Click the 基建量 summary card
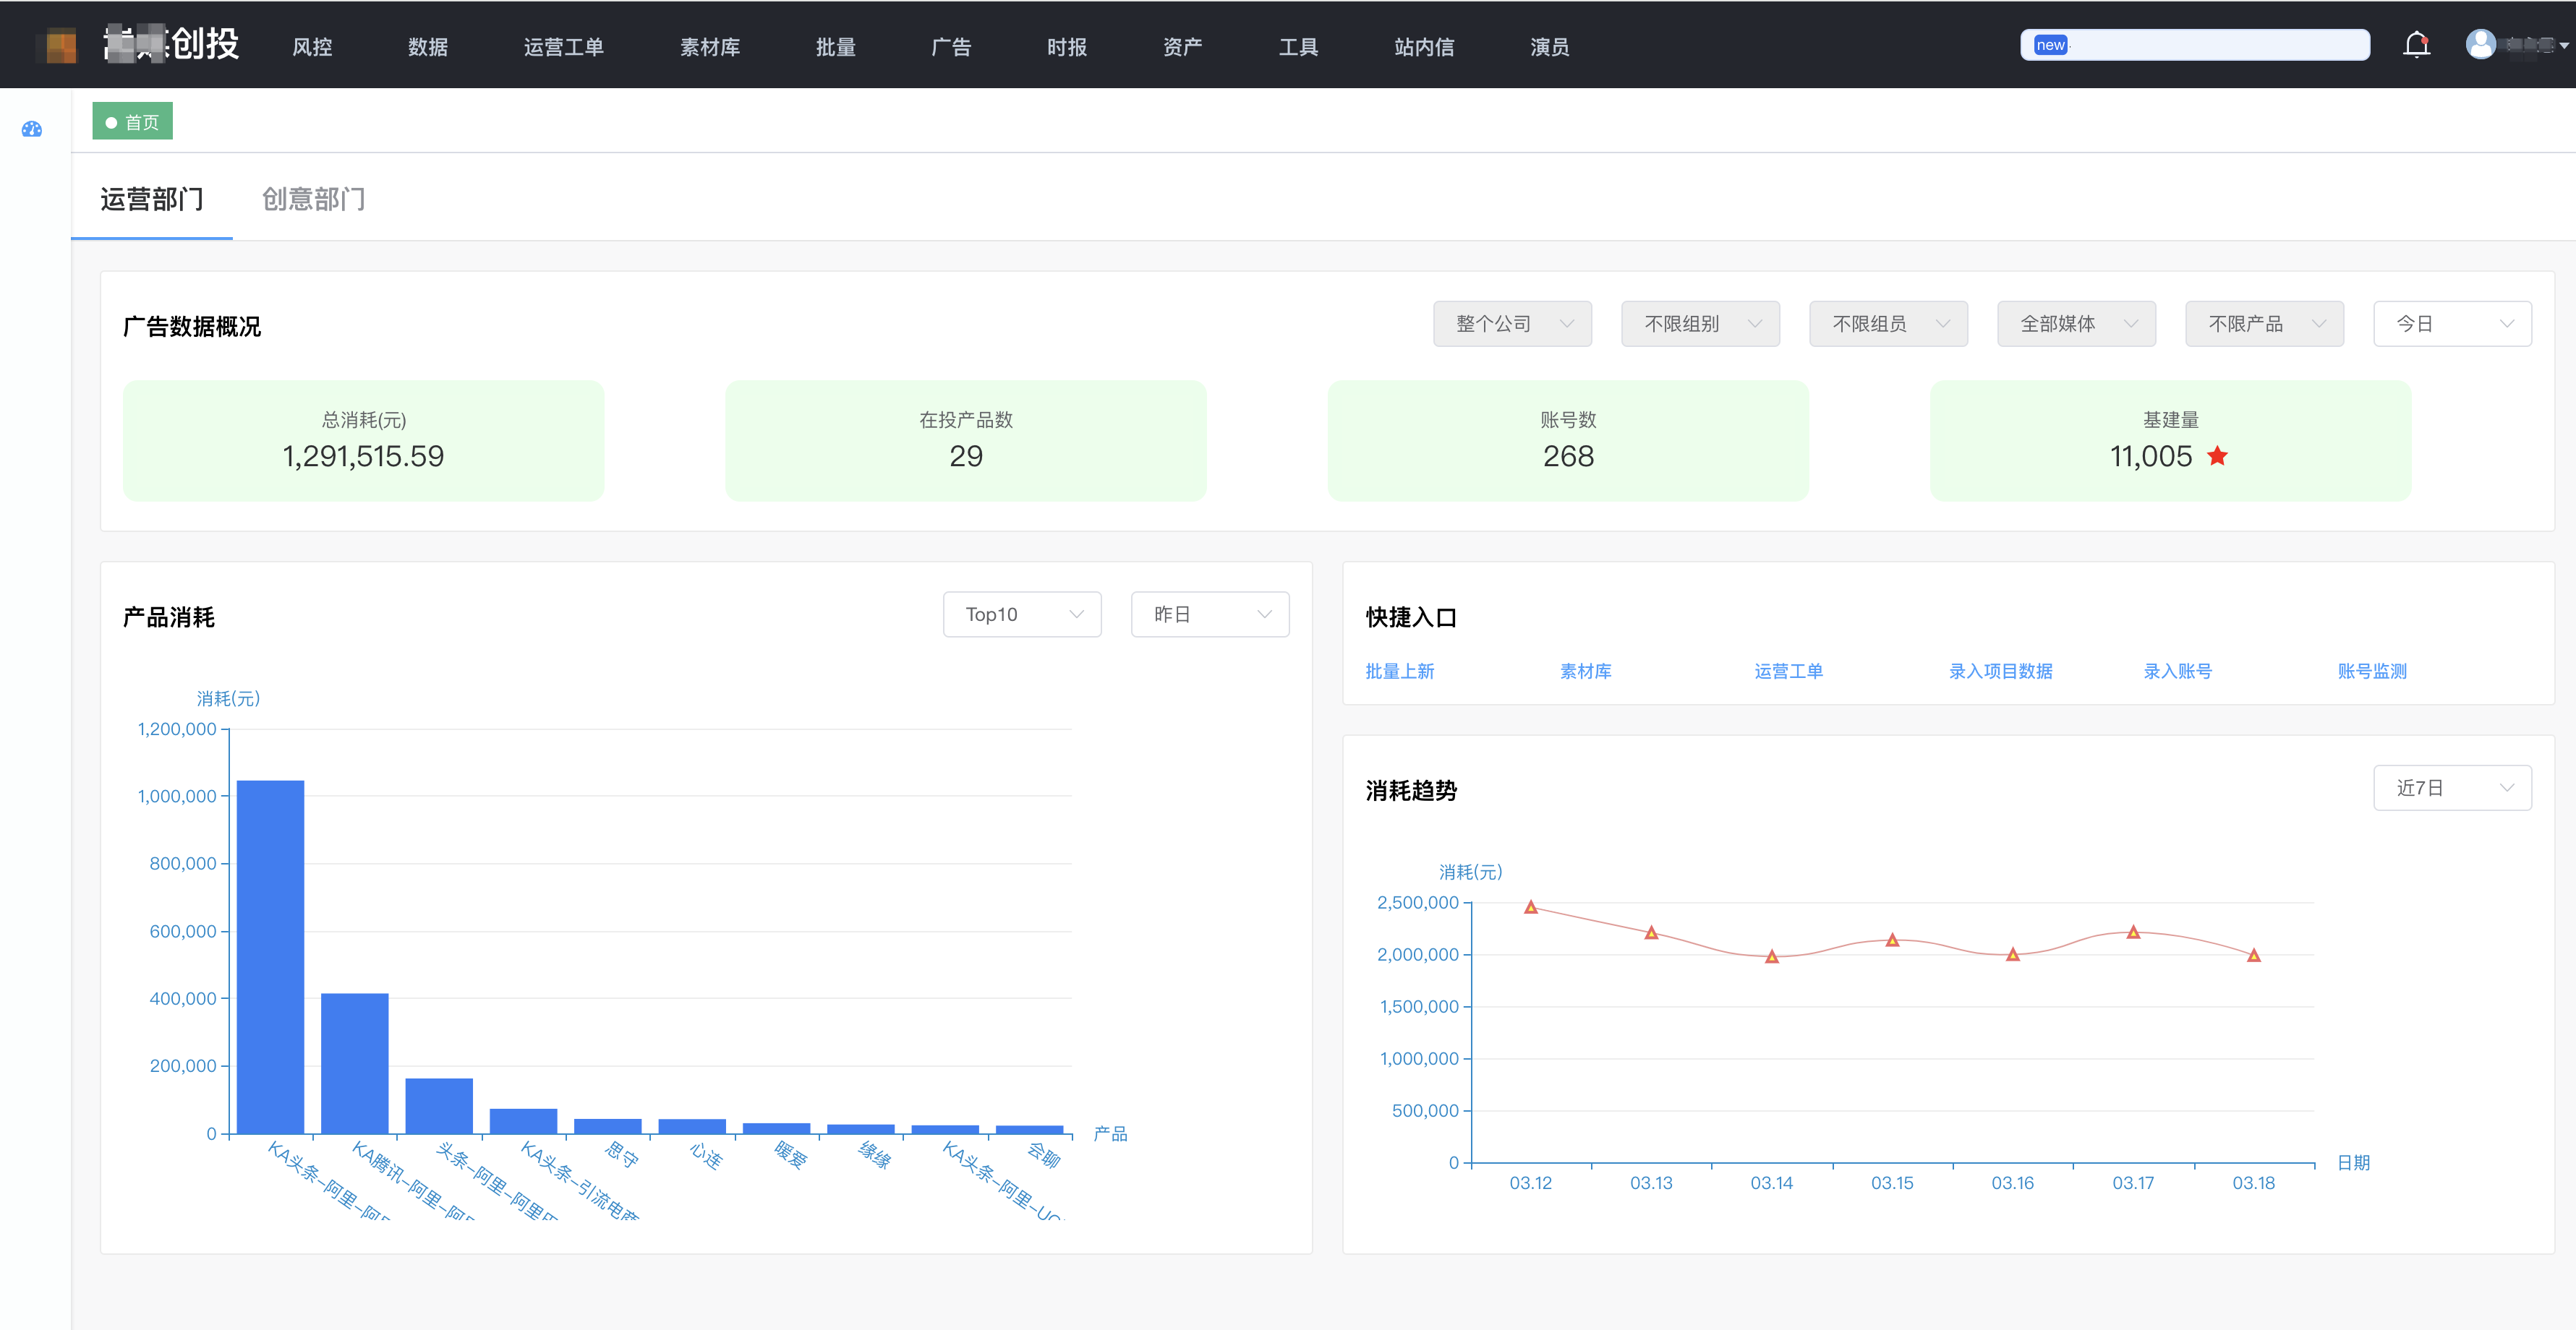 point(2171,441)
